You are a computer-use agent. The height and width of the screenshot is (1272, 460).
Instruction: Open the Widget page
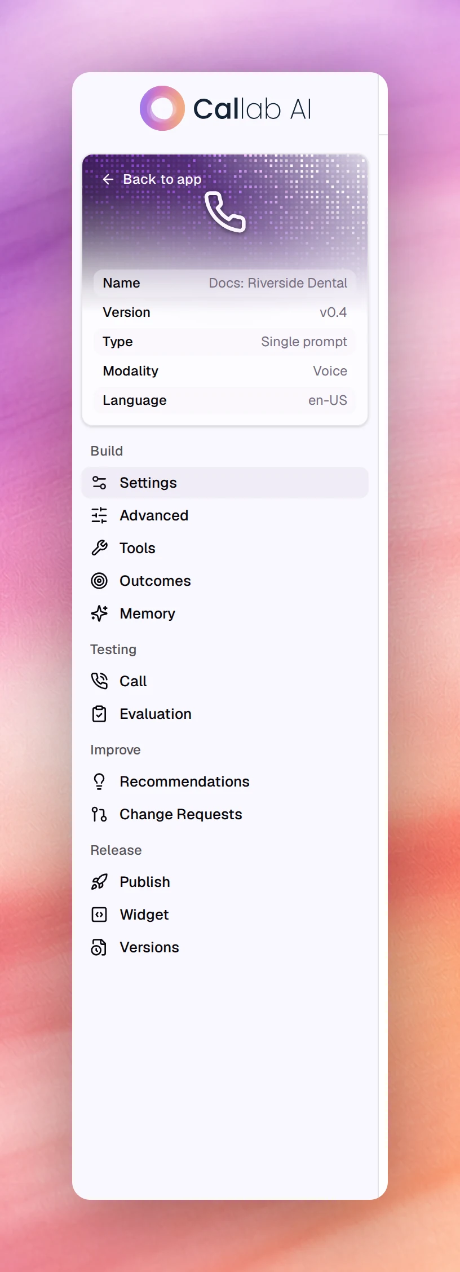pyautogui.click(x=225, y=915)
